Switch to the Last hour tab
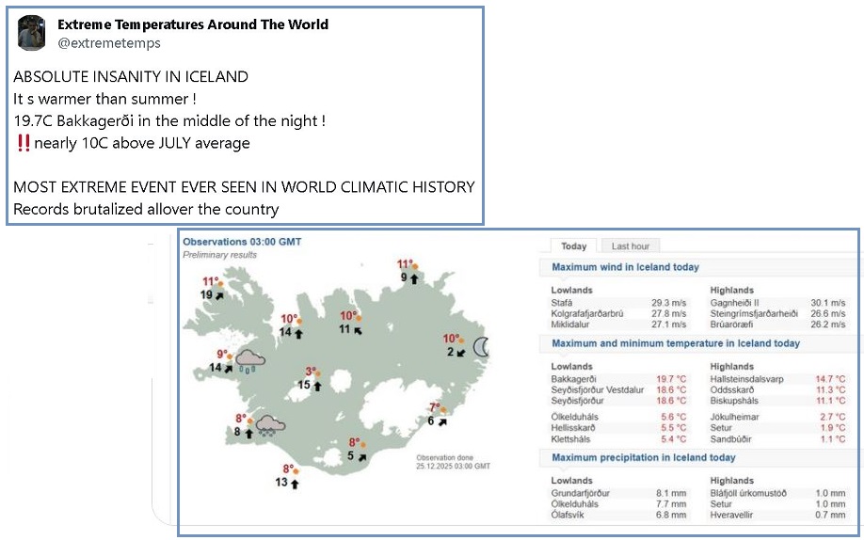The height and width of the screenshot is (540, 864). coord(631,246)
